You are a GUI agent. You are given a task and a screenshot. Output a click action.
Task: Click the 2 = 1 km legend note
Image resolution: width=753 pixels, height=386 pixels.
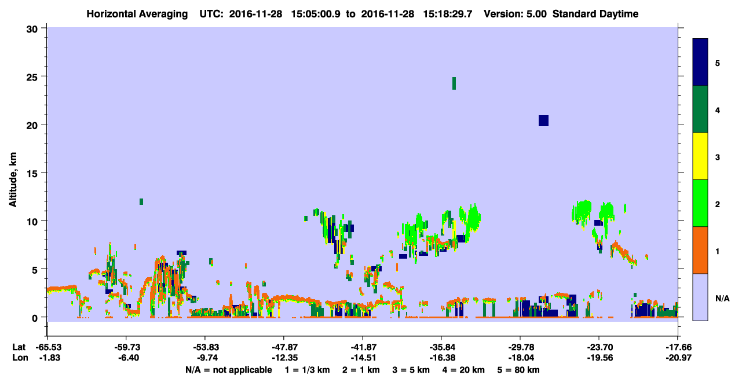(361, 370)
